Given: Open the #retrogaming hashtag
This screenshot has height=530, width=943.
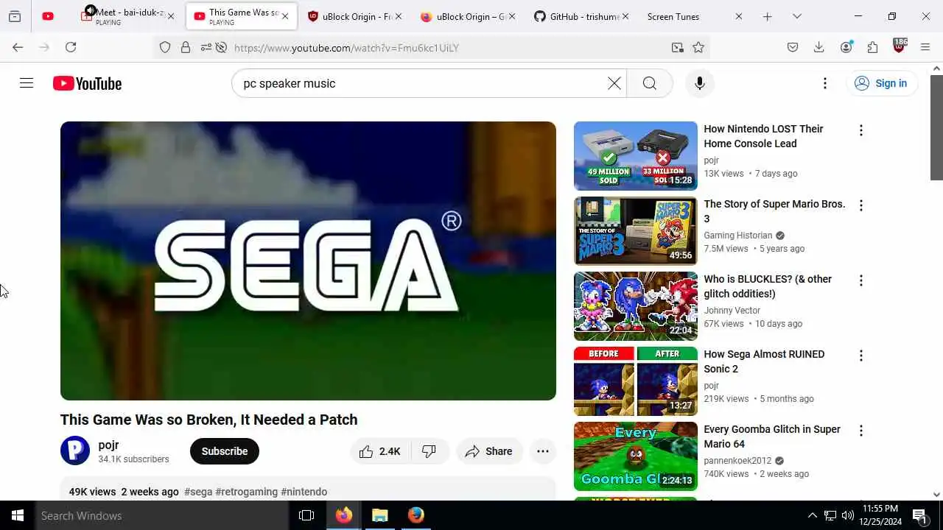Looking at the screenshot, I should tap(247, 492).
